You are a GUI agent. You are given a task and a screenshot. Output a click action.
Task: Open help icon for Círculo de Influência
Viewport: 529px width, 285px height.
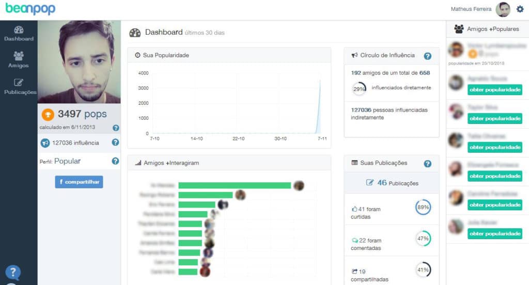(427, 56)
